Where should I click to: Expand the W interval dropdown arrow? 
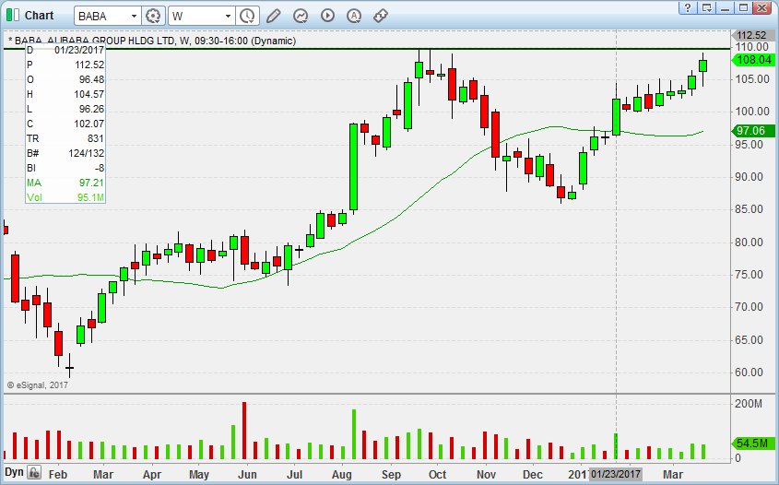228,17
